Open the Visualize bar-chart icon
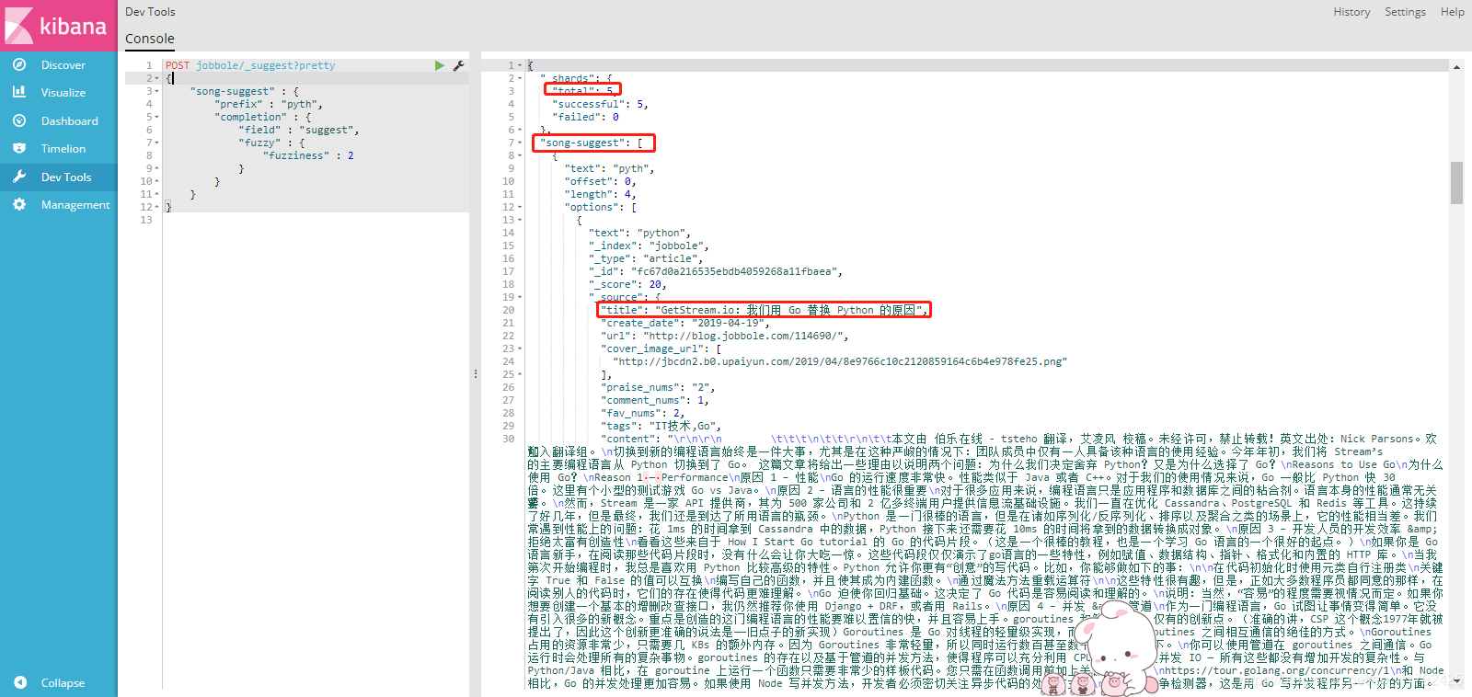Image resolution: width=1472 pixels, height=697 pixels. (19, 92)
